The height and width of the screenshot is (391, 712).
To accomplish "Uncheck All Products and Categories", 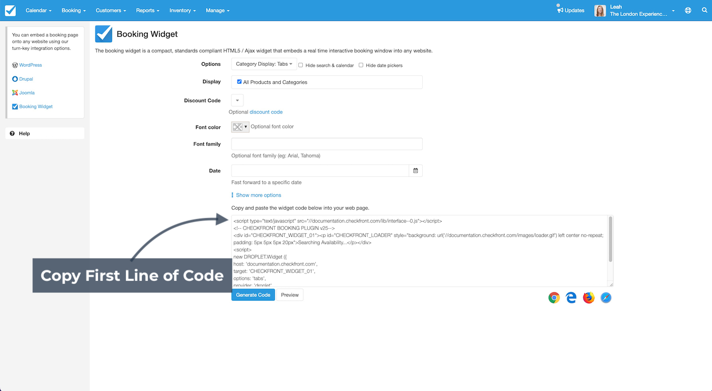I will point(239,82).
